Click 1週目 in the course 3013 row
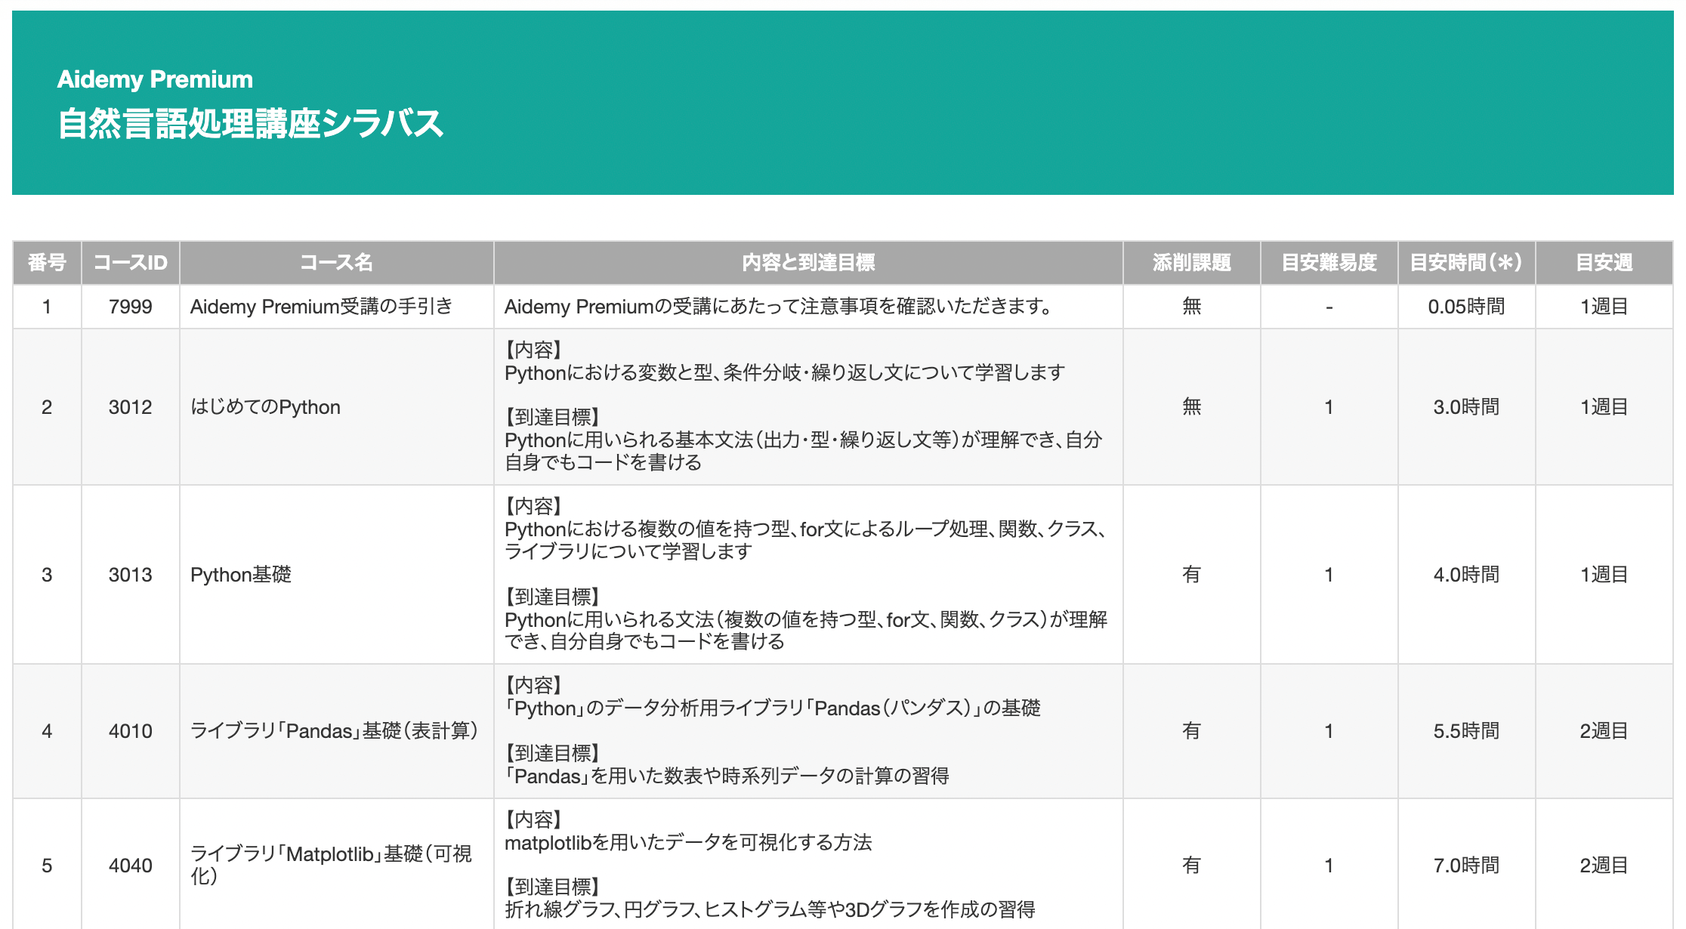This screenshot has width=1686, height=929. pos(1604,575)
